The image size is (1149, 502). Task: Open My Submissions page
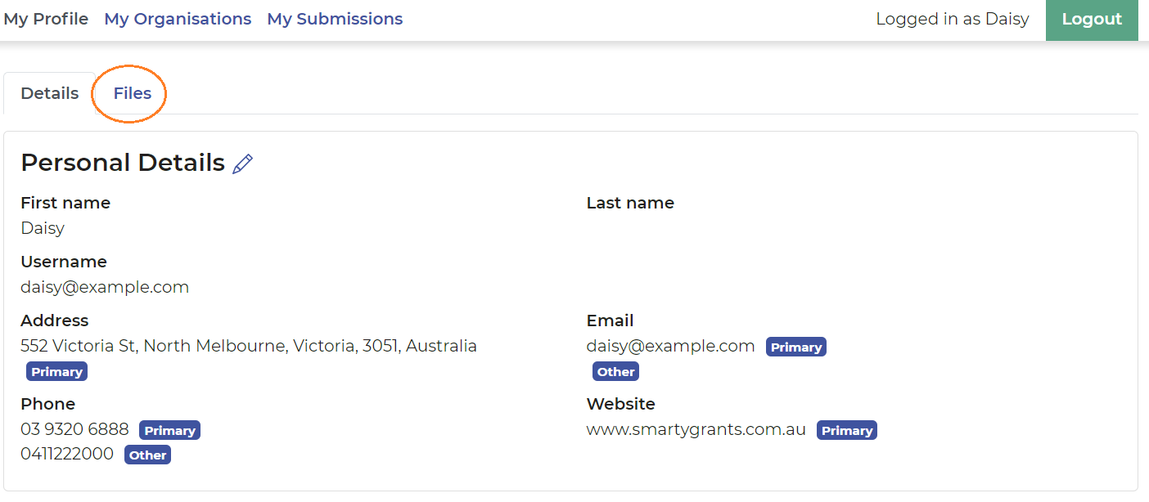(x=335, y=19)
